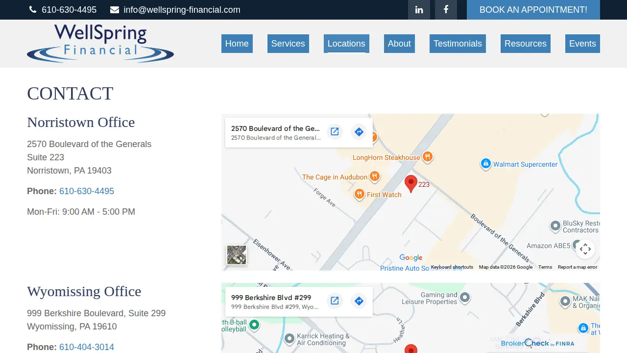Select the LongHorn Steakhouse restaurant marker
The width and height of the screenshot is (627, 353).
(428, 157)
